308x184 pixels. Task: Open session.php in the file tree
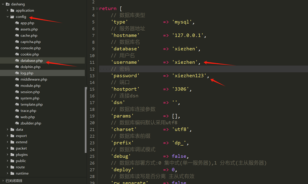coord(30,92)
